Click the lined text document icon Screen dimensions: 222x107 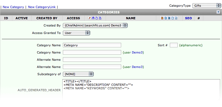169,18
